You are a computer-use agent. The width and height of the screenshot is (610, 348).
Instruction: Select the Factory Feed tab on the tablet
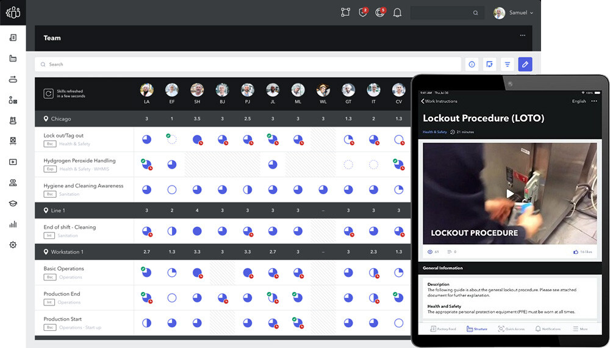(443, 329)
